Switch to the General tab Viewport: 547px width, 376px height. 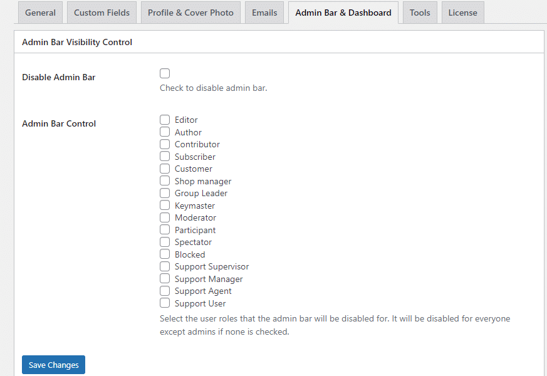[x=40, y=12]
